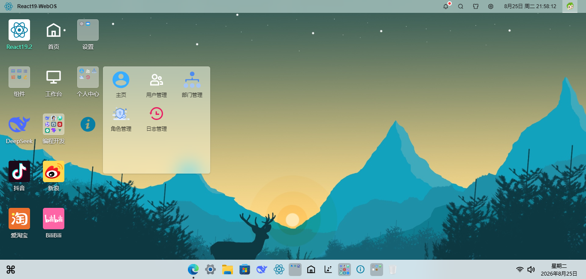Open the 首页 home desktop icon
Image resolution: width=586 pixels, height=279 pixels.
(54, 30)
